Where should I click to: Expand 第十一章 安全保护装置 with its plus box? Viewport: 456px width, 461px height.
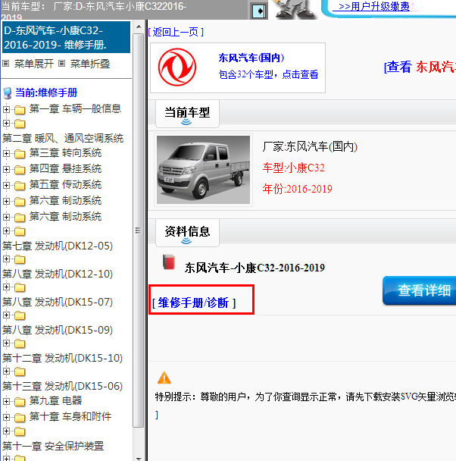[6, 431]
